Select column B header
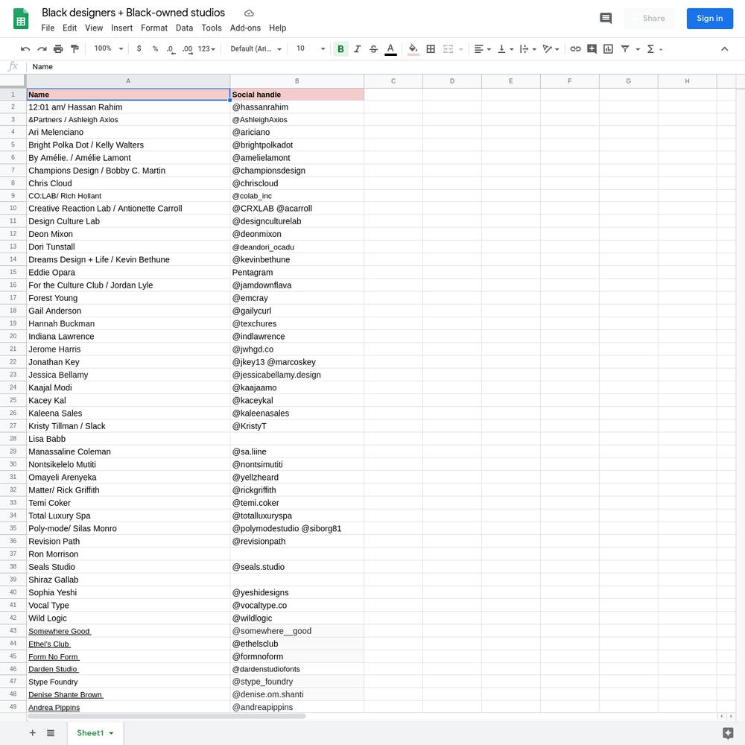The width and height of the screenshot is (745, 745). click(x=297, y=81)
